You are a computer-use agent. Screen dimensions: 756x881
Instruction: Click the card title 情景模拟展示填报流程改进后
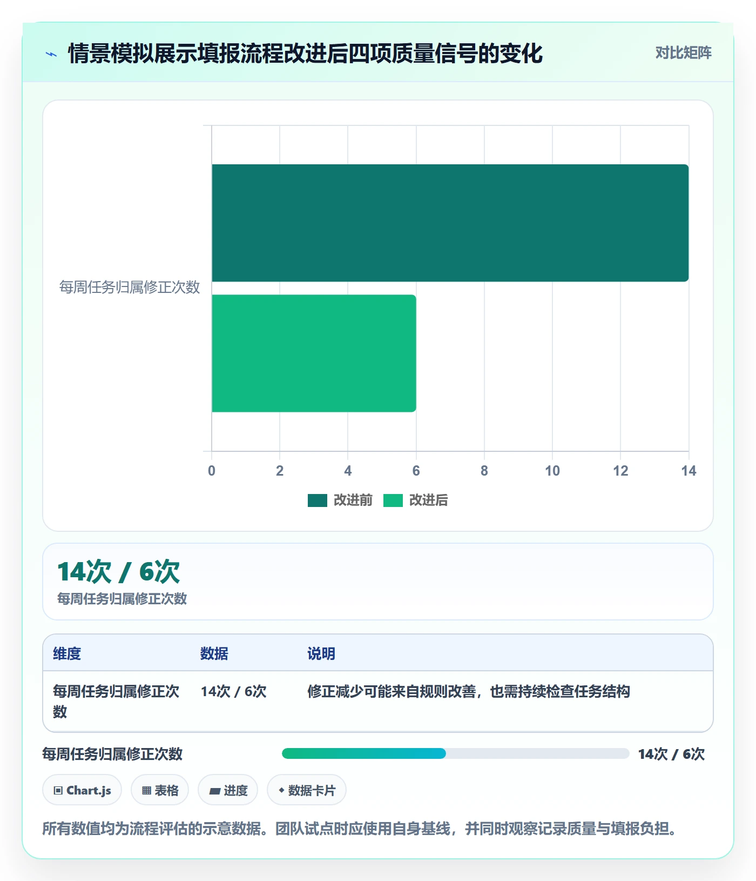(305, 54)
